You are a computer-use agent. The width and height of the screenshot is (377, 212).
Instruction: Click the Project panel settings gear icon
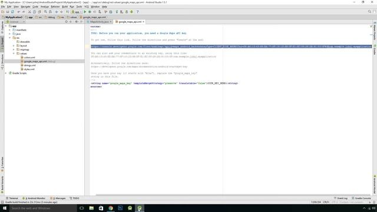[76, 22]
